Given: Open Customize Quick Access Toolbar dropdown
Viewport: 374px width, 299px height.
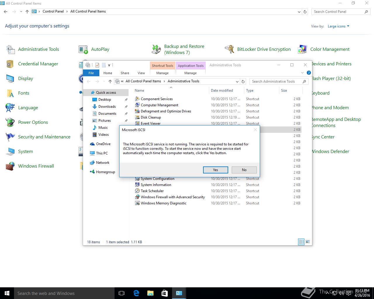Looking at the screenshot, I should pos(109,65).
